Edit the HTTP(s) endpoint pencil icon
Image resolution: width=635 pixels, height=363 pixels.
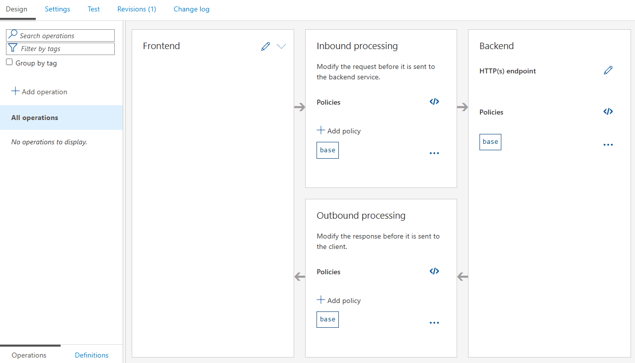coord(608,70)
